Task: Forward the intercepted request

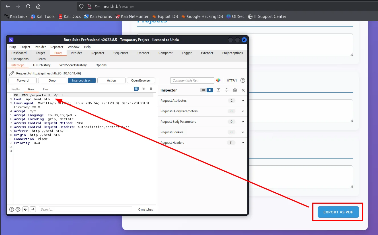Action: (x=22, y=80)
